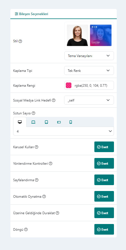
Task: Open the column count dropdown showing 4
Action: tap(64, 131)
